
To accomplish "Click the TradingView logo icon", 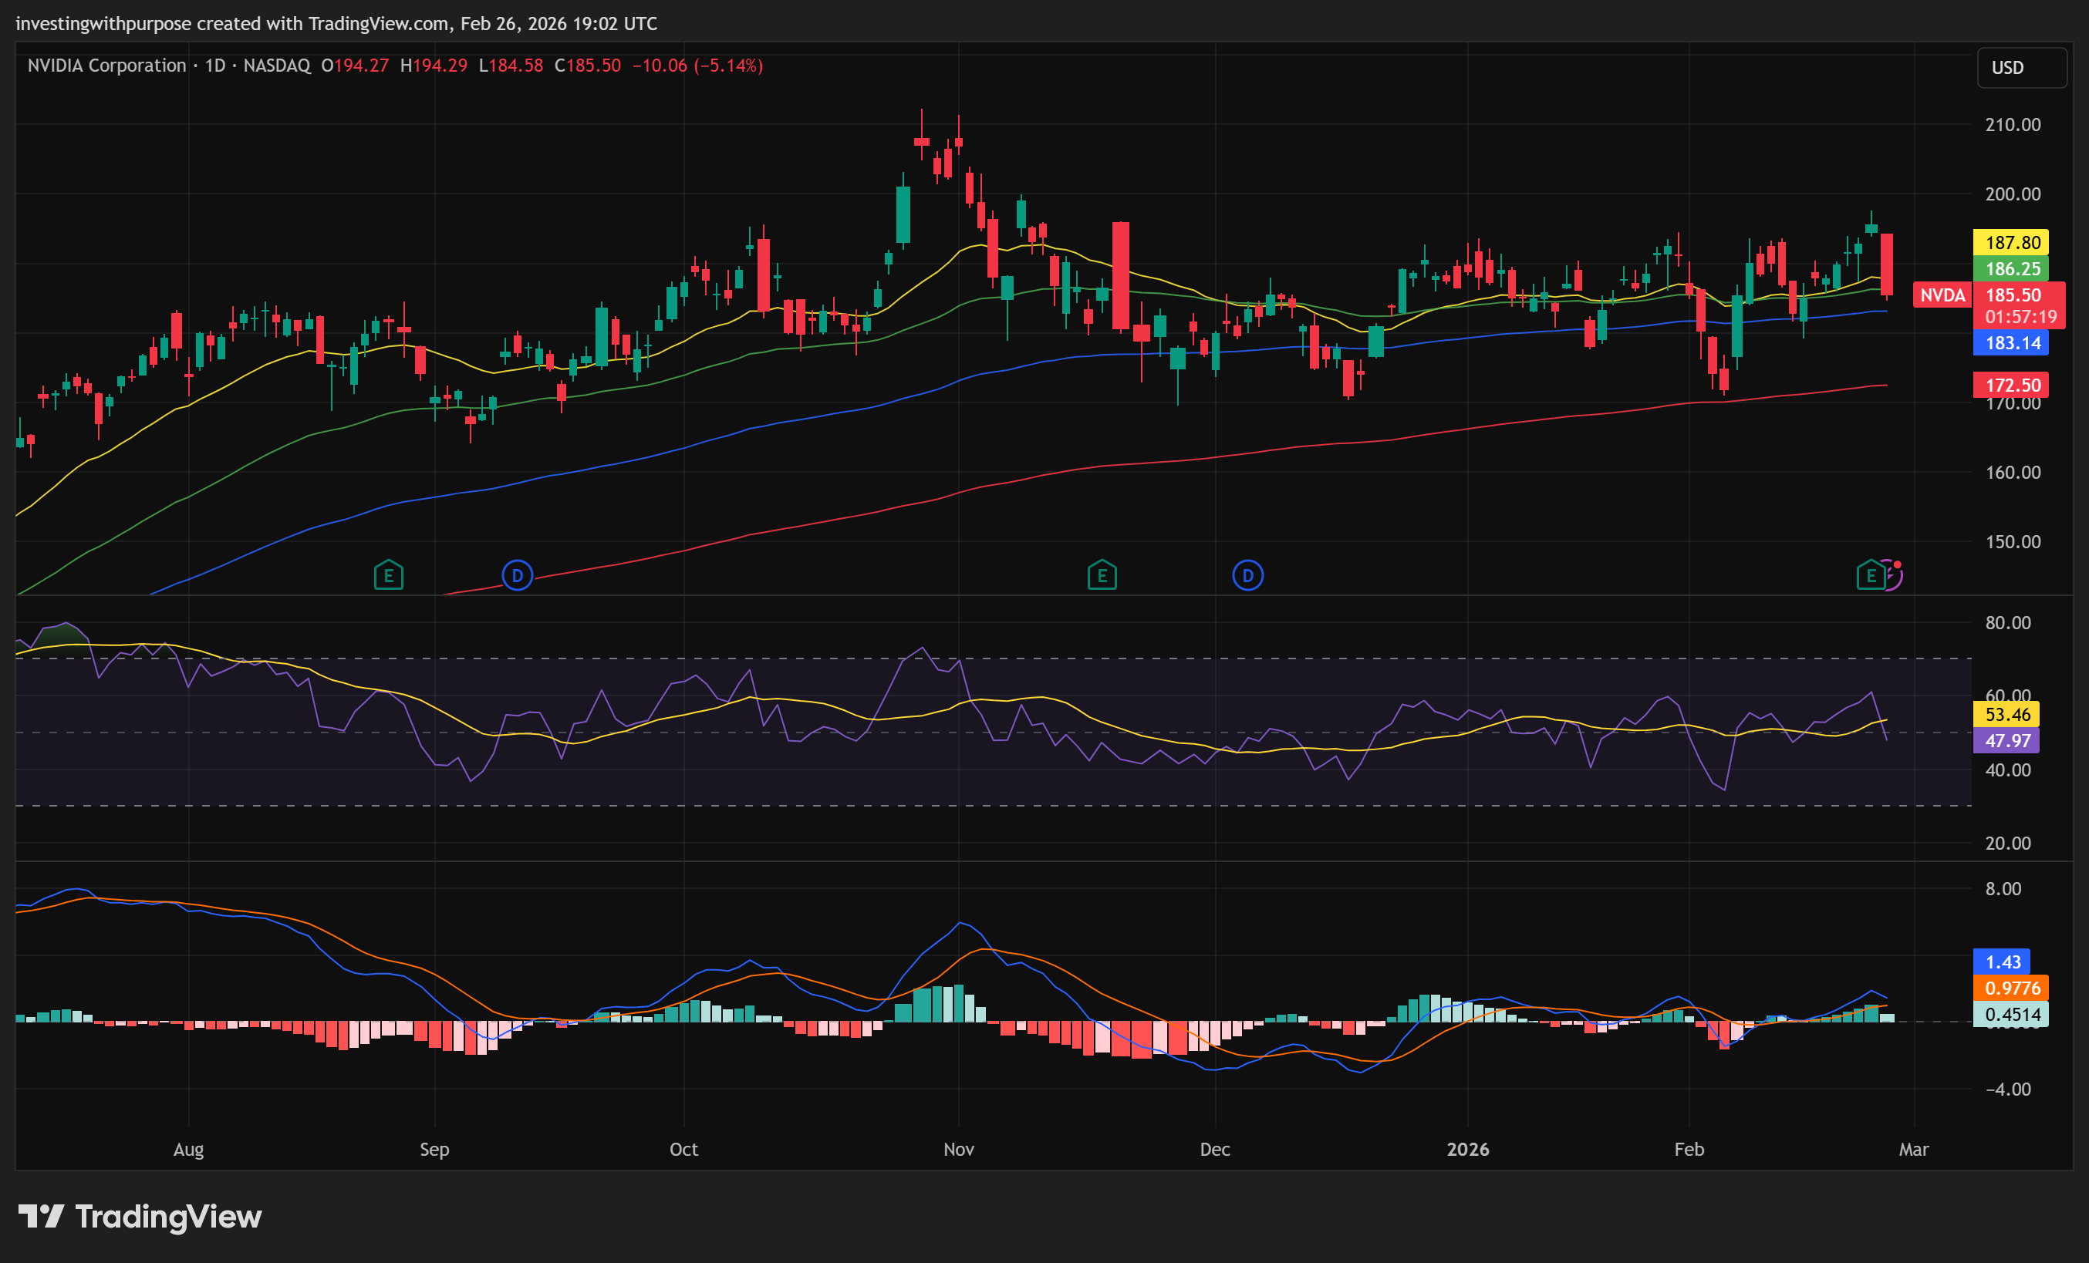I will [x=41, y=1217].
